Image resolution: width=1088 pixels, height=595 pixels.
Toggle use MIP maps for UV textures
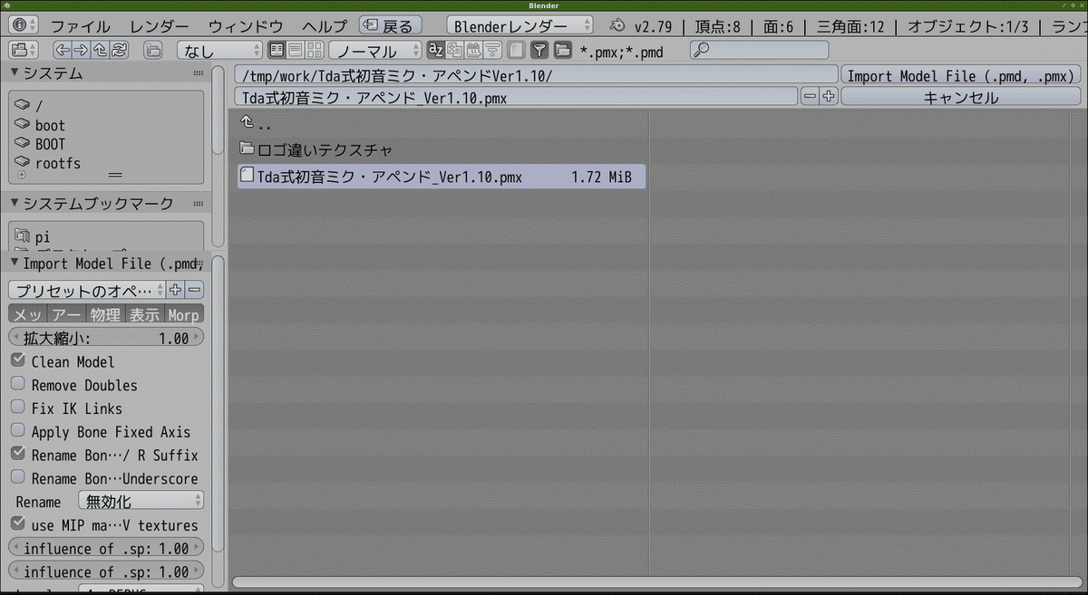pos(18,524)
